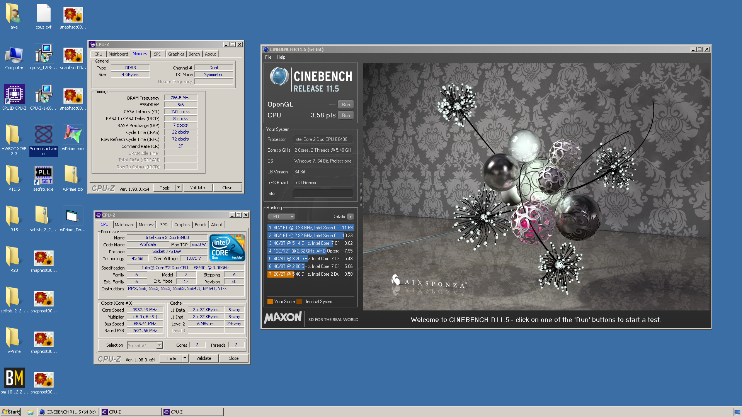The width and height of the screenshot is (742, 417).
Task: Launch wPrime.exe from desktop
Action: (x=73, y=138)
